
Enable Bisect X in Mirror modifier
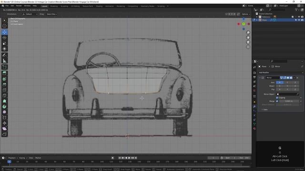click(280, 86)
